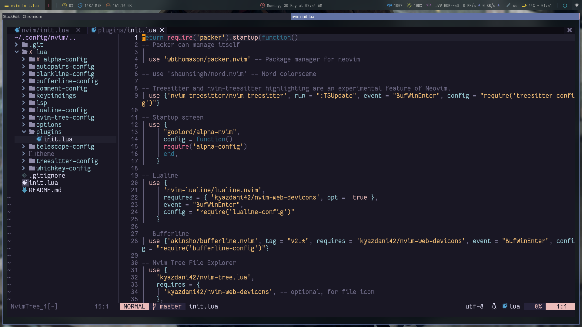The height and width of the screenshot is (327, 582).
Task: Click the volume speaker icon
Action: 389,5
